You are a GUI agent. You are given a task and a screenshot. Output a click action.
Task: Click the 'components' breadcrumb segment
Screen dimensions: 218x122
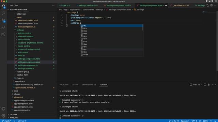(x=88, y=10)
